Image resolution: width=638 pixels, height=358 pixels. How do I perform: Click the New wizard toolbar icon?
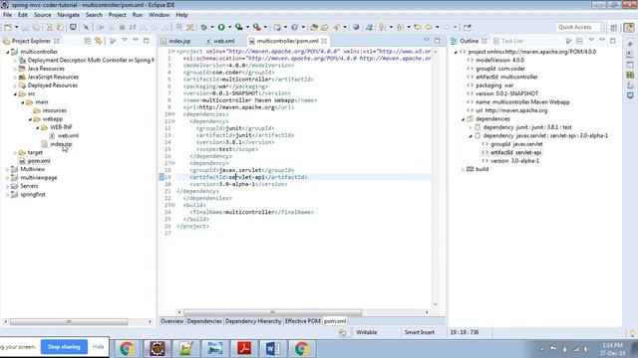point(8,27)
